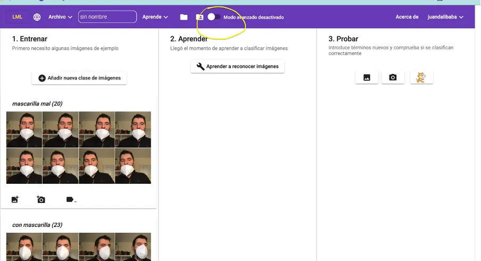Toggle the Modo avanzado switch
The height and width of the screenshot is (261, 481).
pos(214,17)
